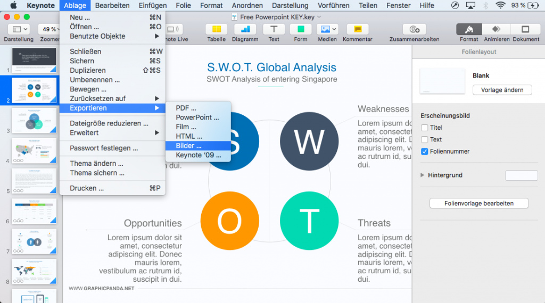Export as PowerPoint … from submenu
545x303 pixels.
pyautogui.click(x=198, y=117)
